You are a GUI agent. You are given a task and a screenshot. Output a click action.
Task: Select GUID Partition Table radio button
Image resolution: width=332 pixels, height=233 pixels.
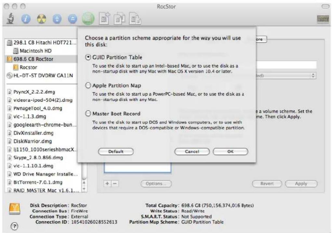tap(88, 57)
